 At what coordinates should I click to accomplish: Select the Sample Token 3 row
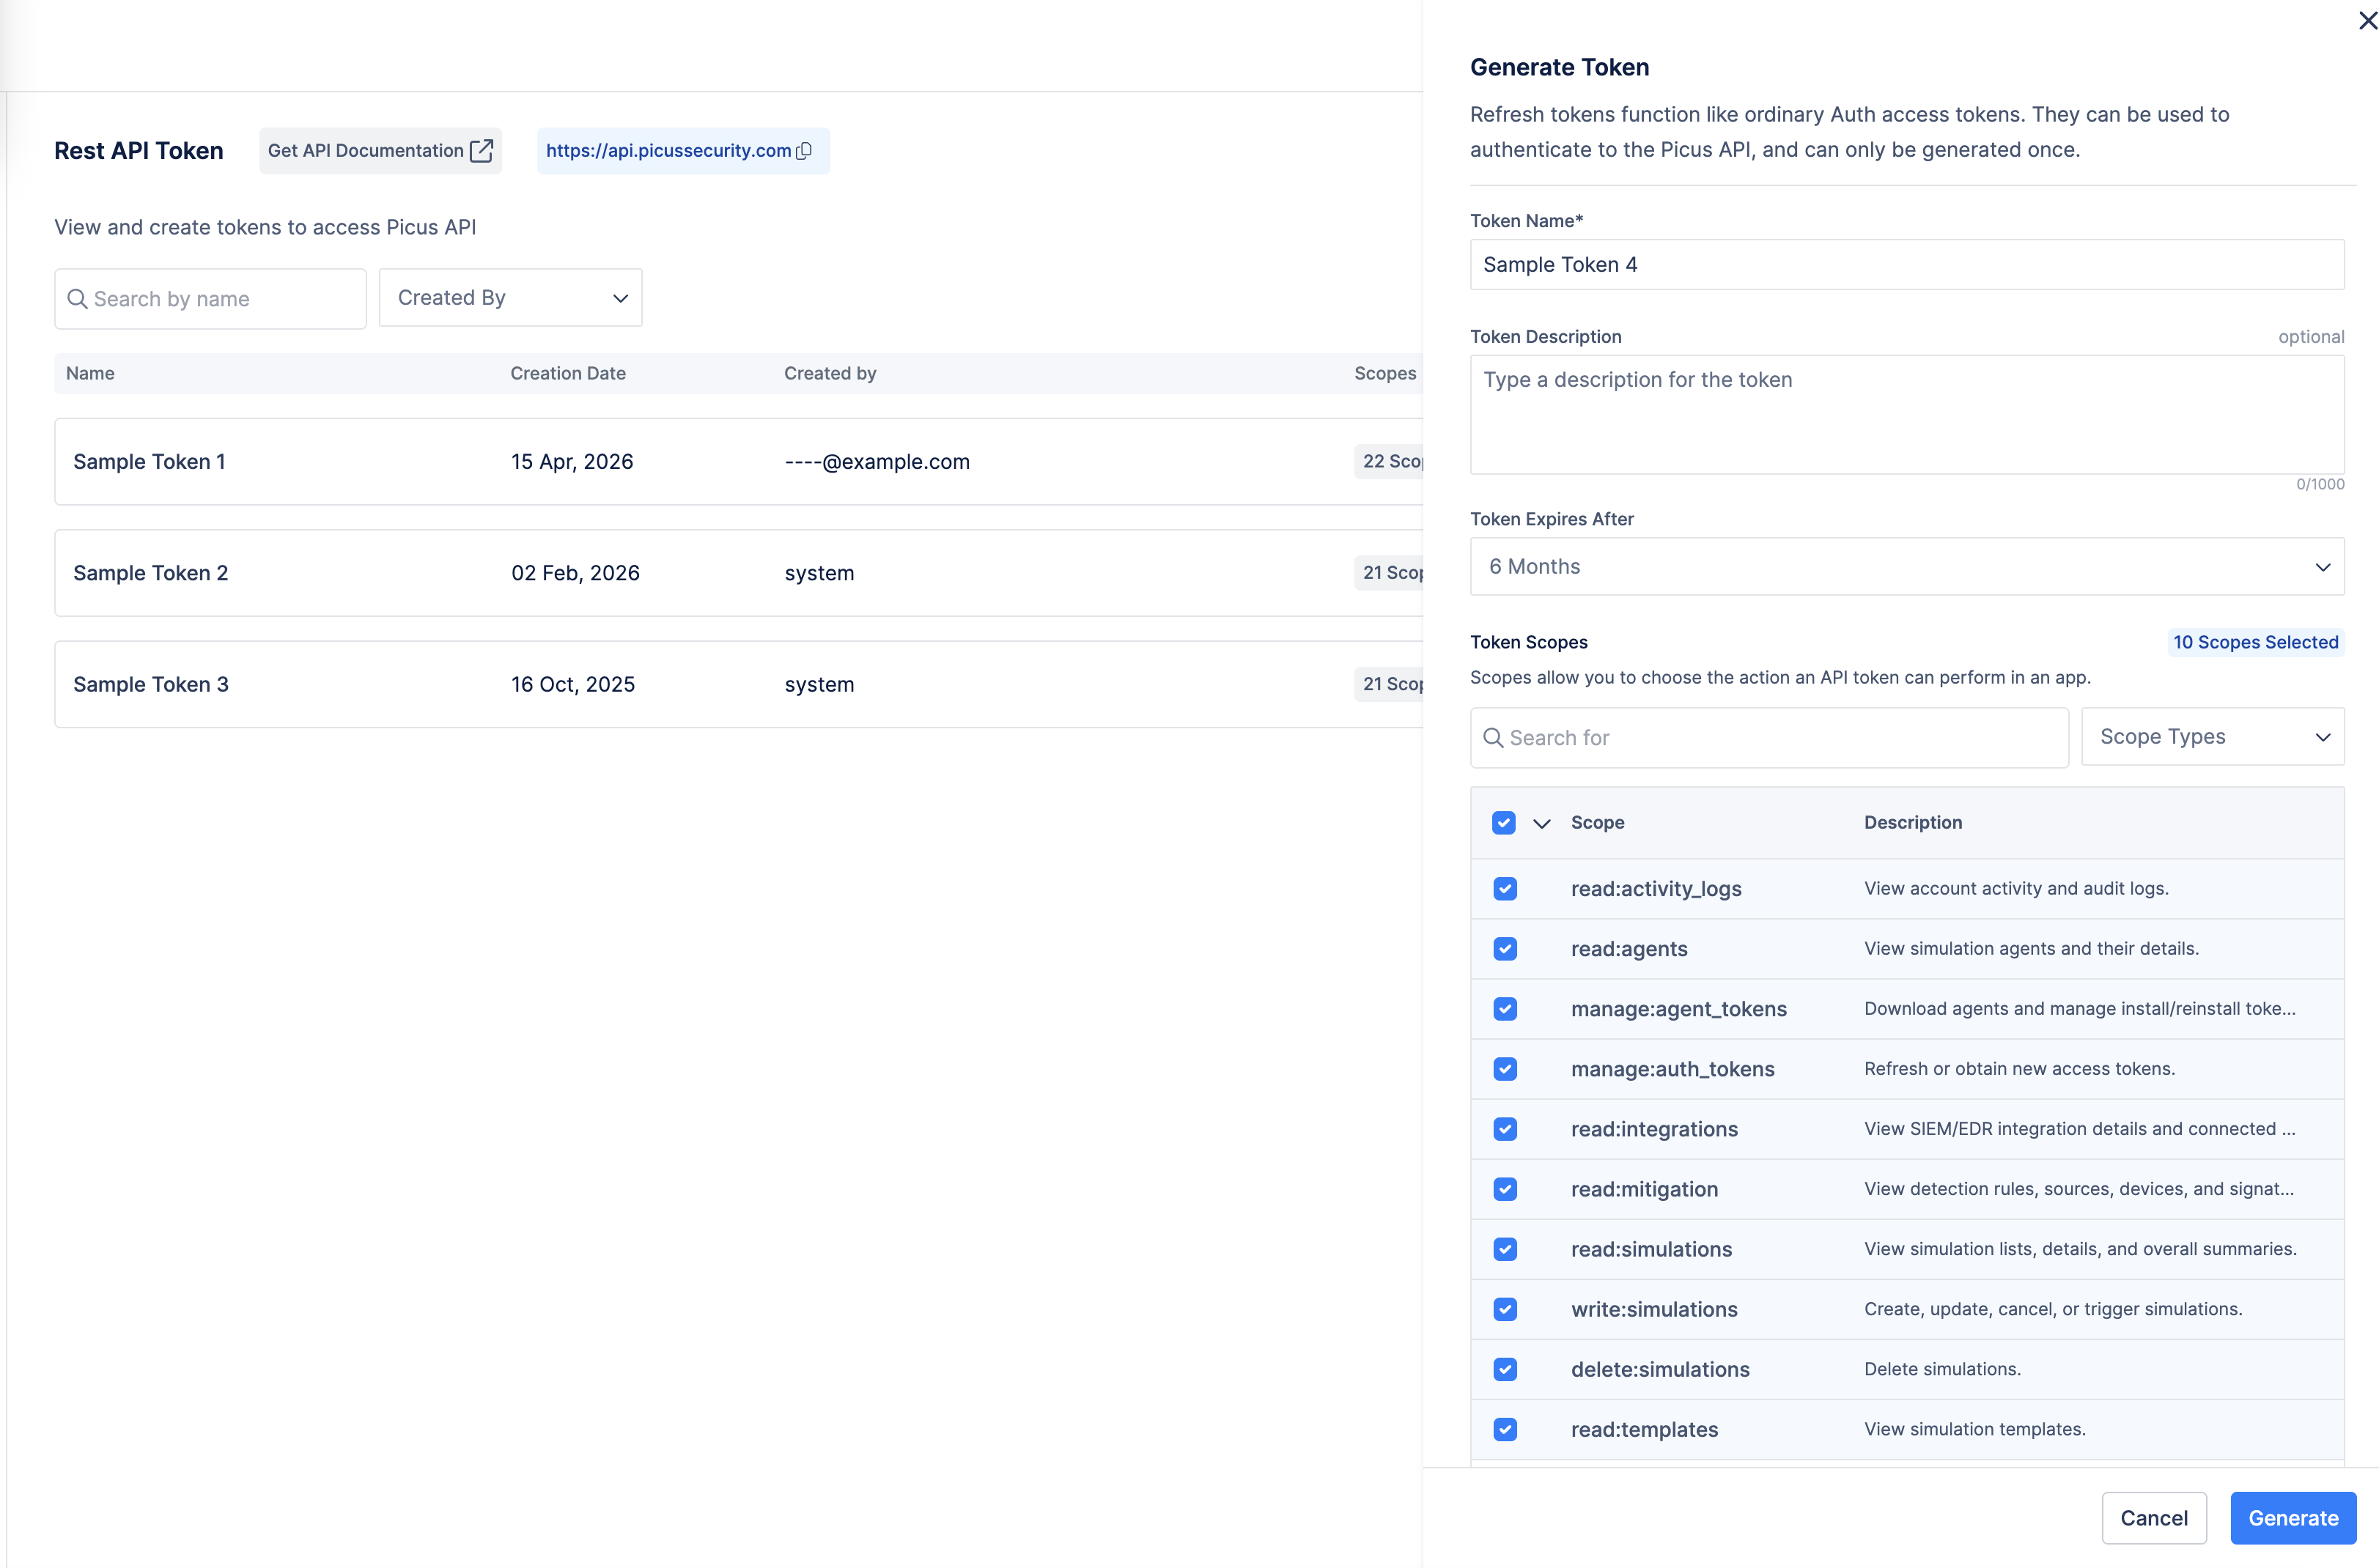pos(150,684)
